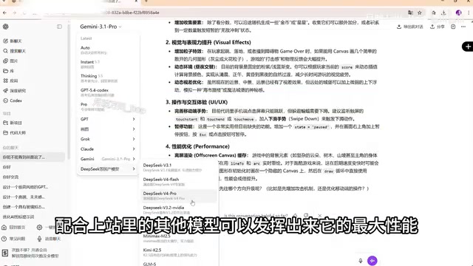Expand the Grok submenu
The image size is (473, 266).
(108, 139)
